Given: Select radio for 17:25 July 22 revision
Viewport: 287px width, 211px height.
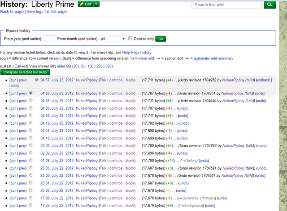Looking at the screenshot, I should pyautogui.click(x=30, y=205).
